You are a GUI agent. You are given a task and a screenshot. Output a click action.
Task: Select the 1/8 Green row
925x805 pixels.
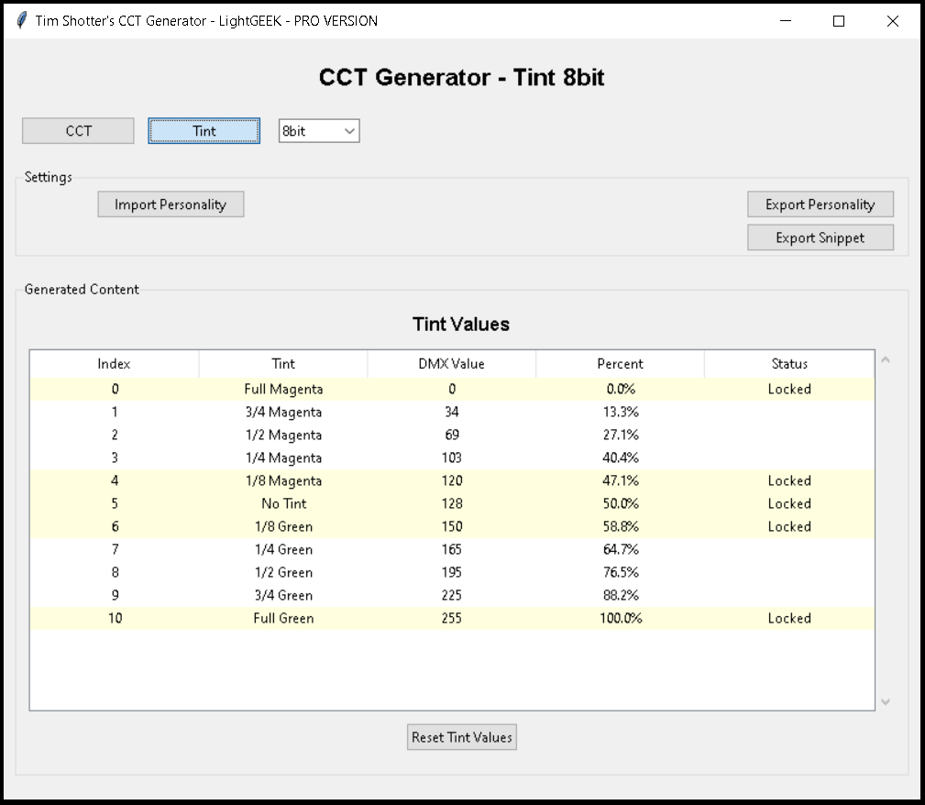(x=283, y=526)
